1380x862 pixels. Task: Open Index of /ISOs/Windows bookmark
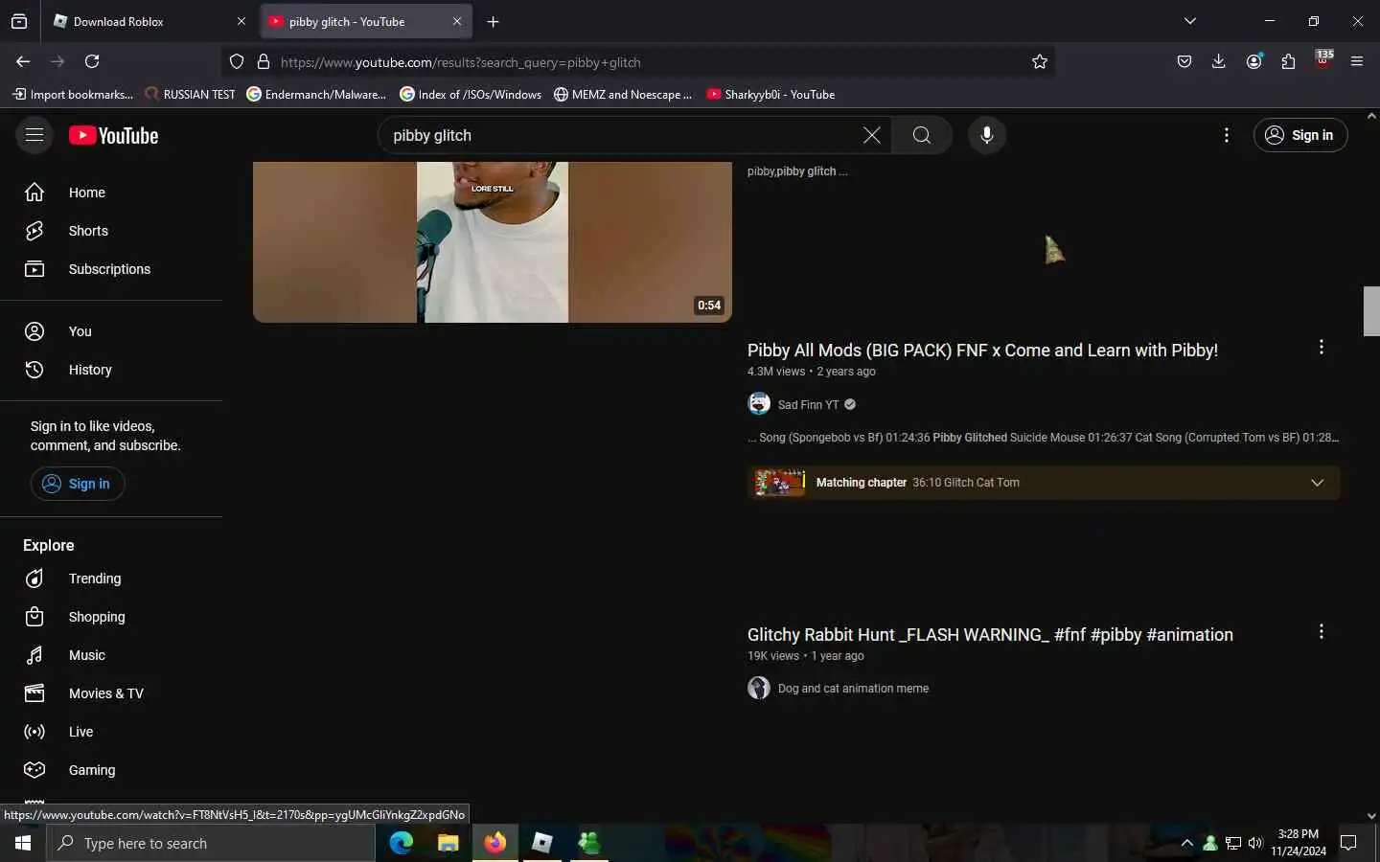pos(471,94)
